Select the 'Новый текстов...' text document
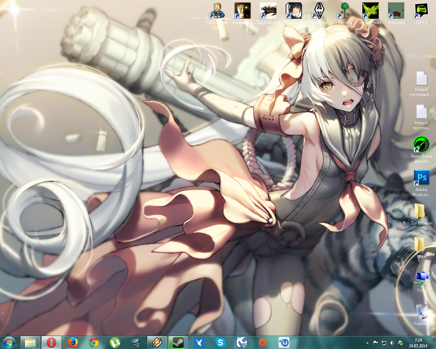Viewport: 436px width, 349px height. pyautogui.click(x=422, y=117)
